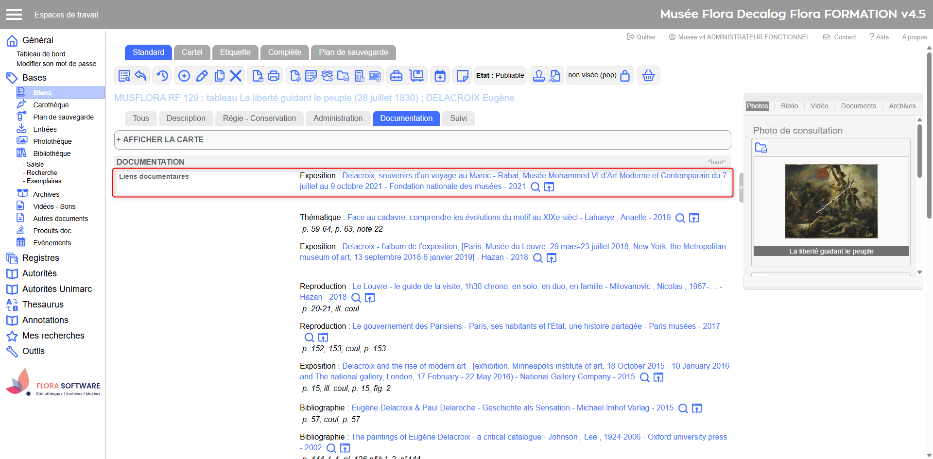This screenshot has width=933, height=459.
Task: Select the Cartel view tab
Action: click(192, 52)
